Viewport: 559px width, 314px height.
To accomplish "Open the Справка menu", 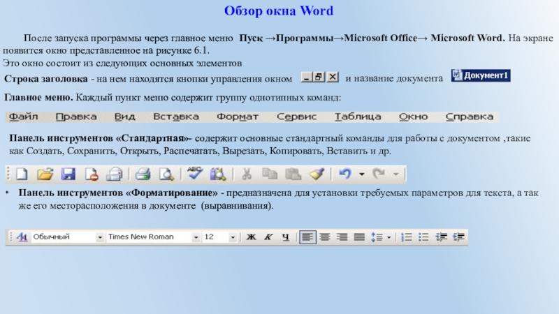I will 470,117.
